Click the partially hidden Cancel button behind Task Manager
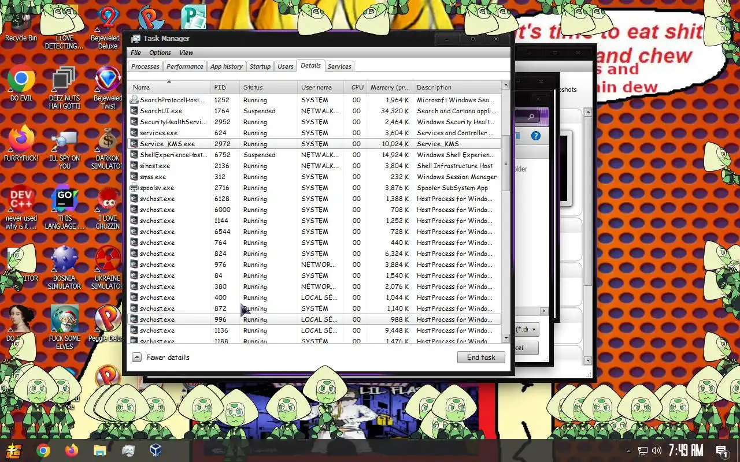The image size is (740, 462). point(526,348)
